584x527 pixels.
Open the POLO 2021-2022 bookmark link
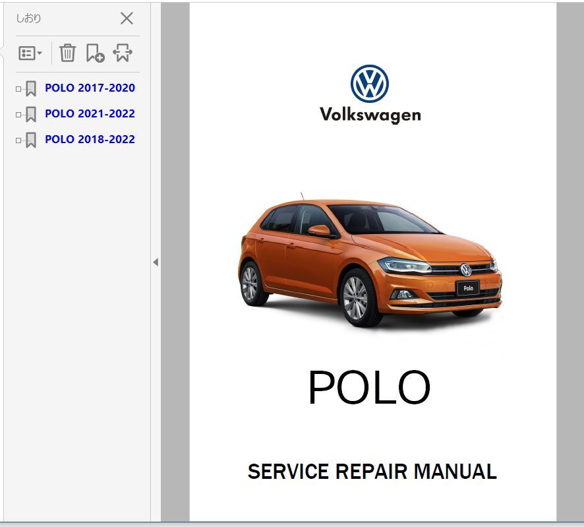90,113
